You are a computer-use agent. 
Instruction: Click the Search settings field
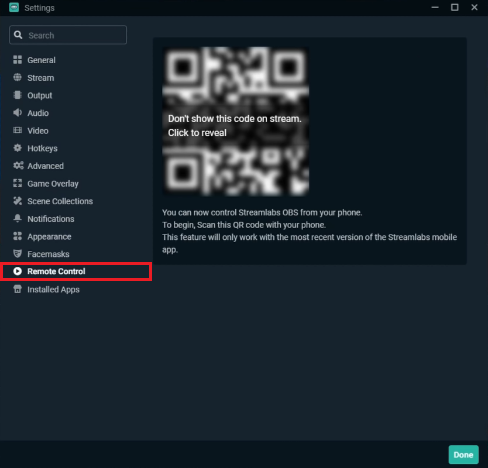coord(68,35)
